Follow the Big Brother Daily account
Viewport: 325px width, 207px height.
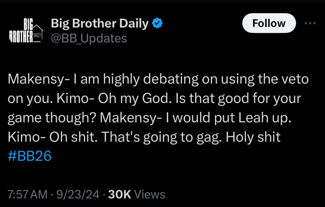[269, 23]
